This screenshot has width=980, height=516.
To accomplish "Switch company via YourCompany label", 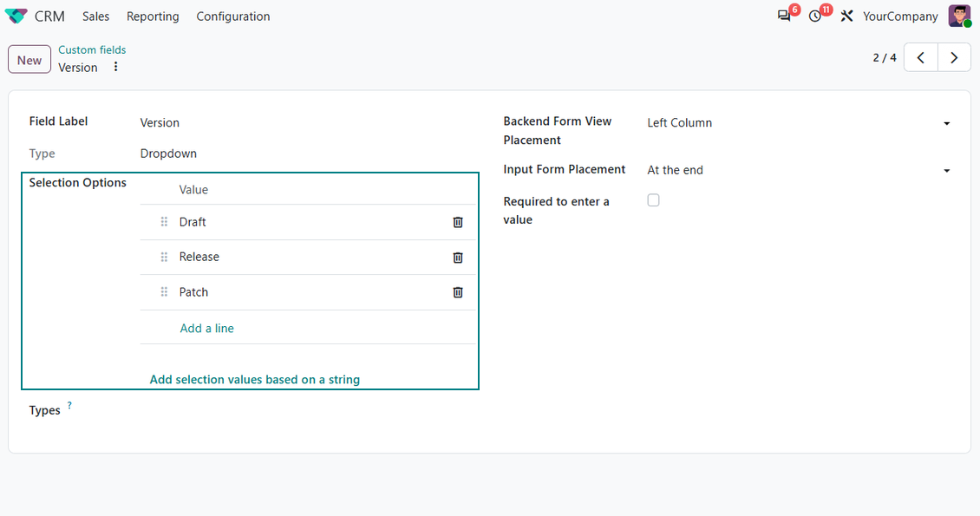I will pyautogui.click(x=900, y=16).
